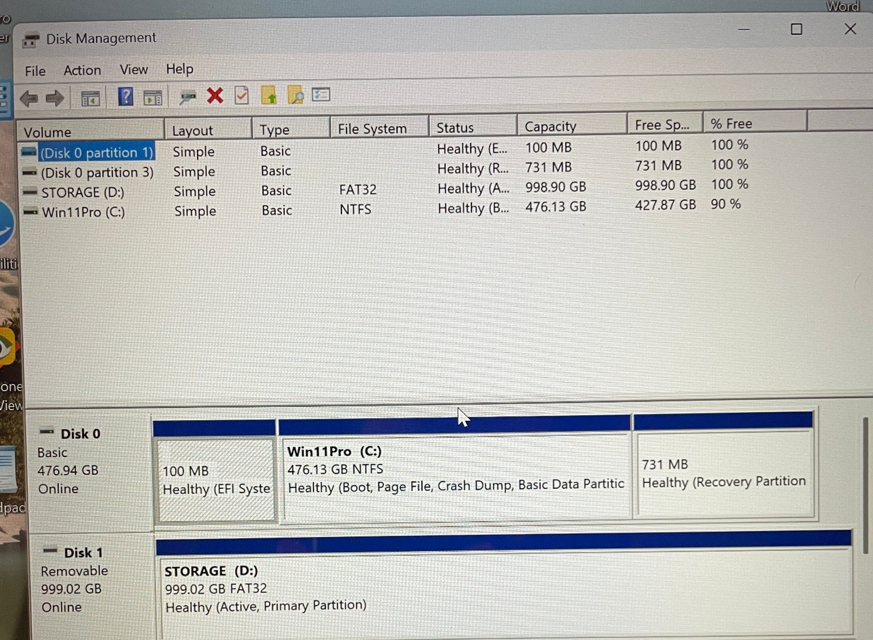
Task: Sort by the Status column header
Action: (473, 127)
